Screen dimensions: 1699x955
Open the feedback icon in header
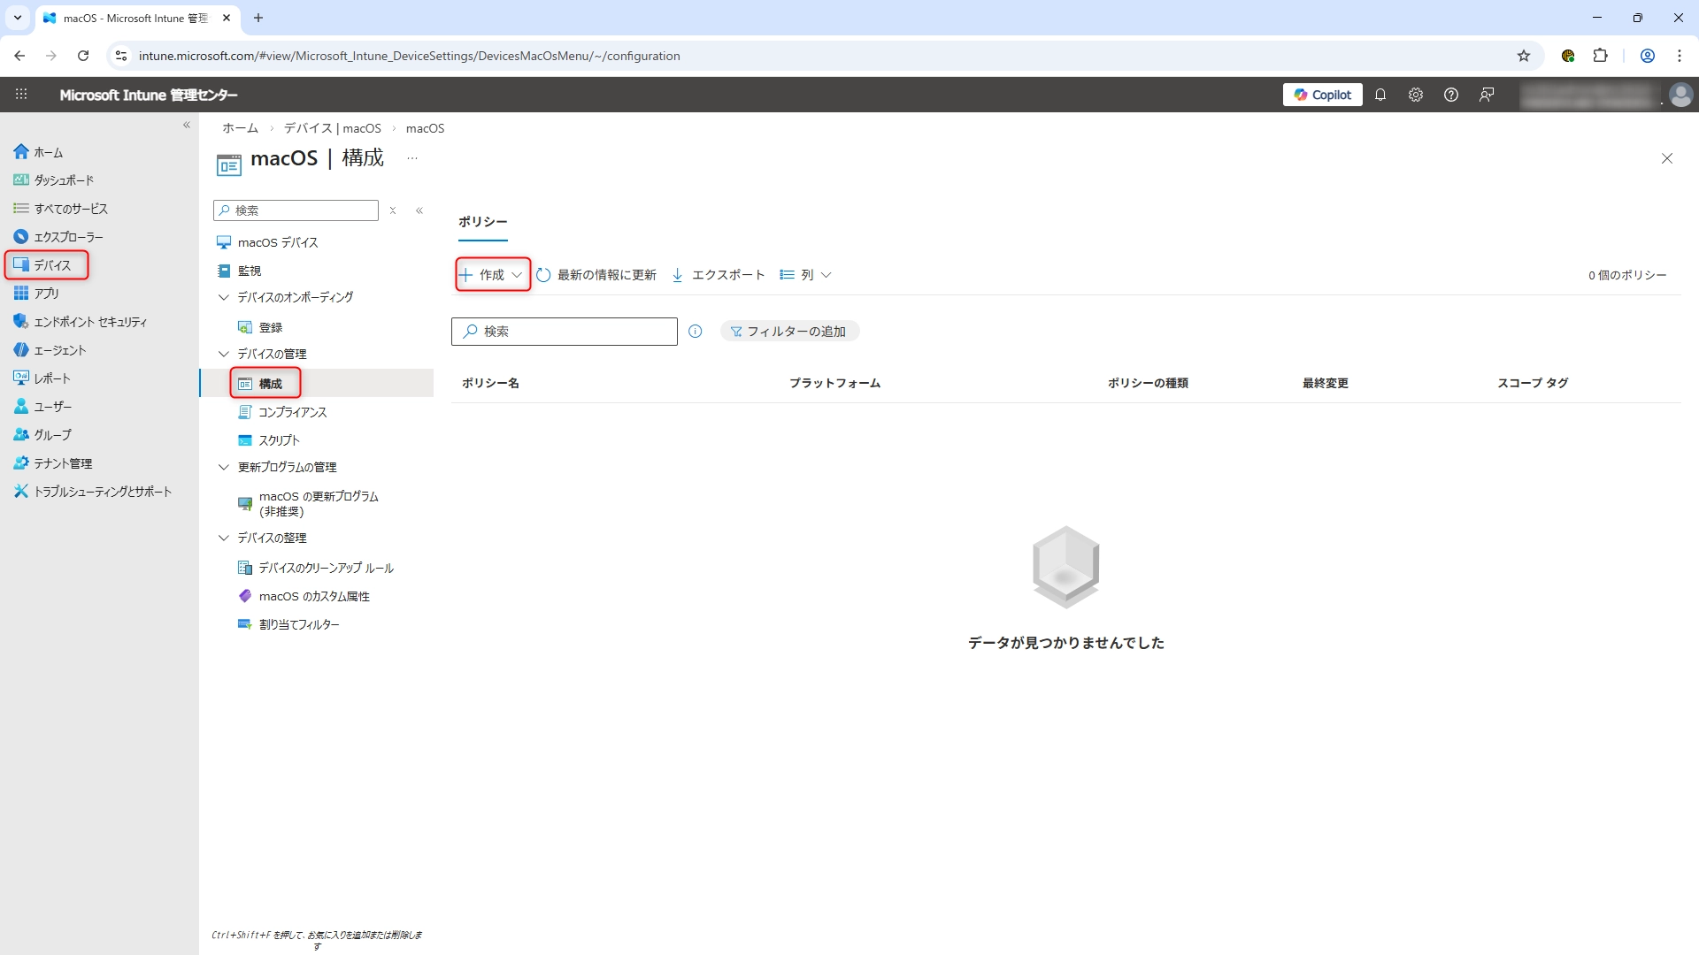tap(1487, 95)
